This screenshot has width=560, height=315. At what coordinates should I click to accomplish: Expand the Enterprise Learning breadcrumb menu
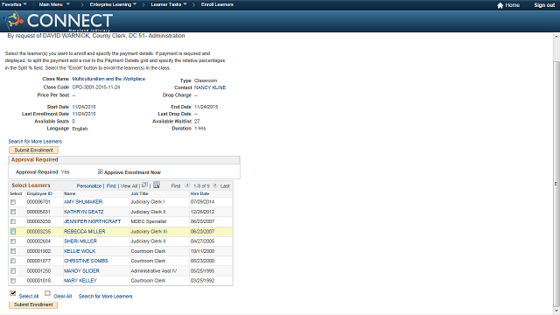click(113, 4)
